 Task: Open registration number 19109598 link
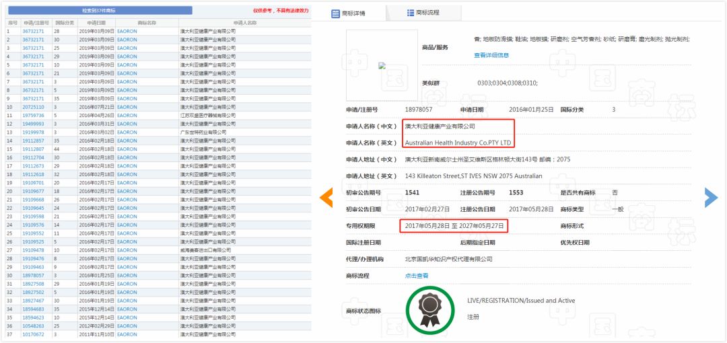coord(33,217)
